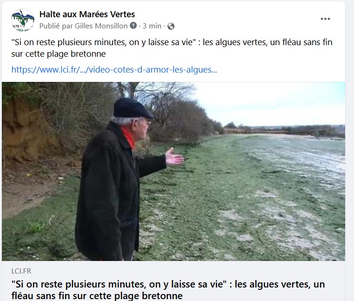Open the Halte aux Marées Vertes page name
Image resolution: width=354 pixels, height=301 pixels.
click(x=87, y=14)
